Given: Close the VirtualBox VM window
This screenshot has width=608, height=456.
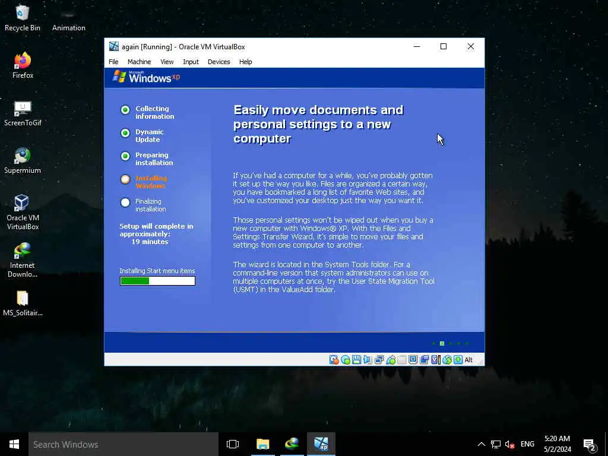Looking at the screenshot, I should click(471, 46).
